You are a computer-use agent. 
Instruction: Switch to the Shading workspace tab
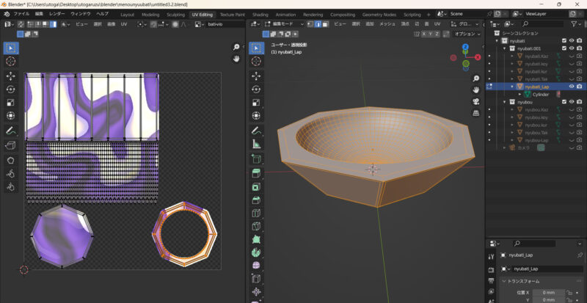260,15
